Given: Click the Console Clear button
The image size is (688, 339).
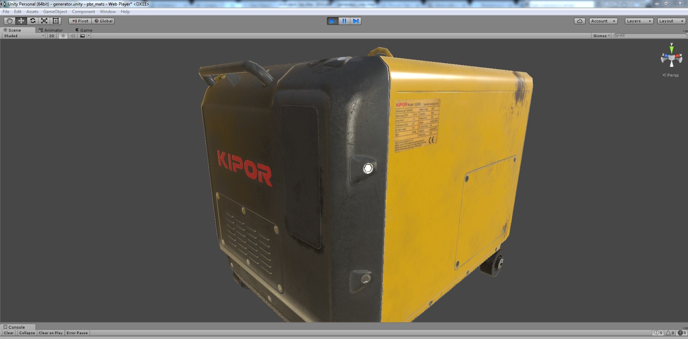Looking at the screenshot, I should click(9, 333).
